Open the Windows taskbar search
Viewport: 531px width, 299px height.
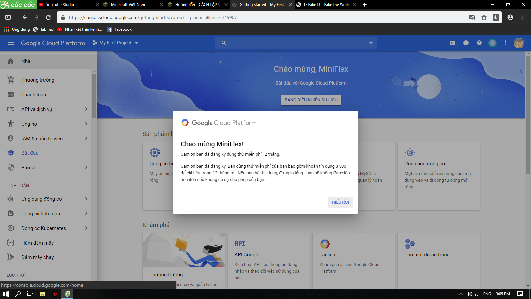pyautogui.click(x=18, y=294)
